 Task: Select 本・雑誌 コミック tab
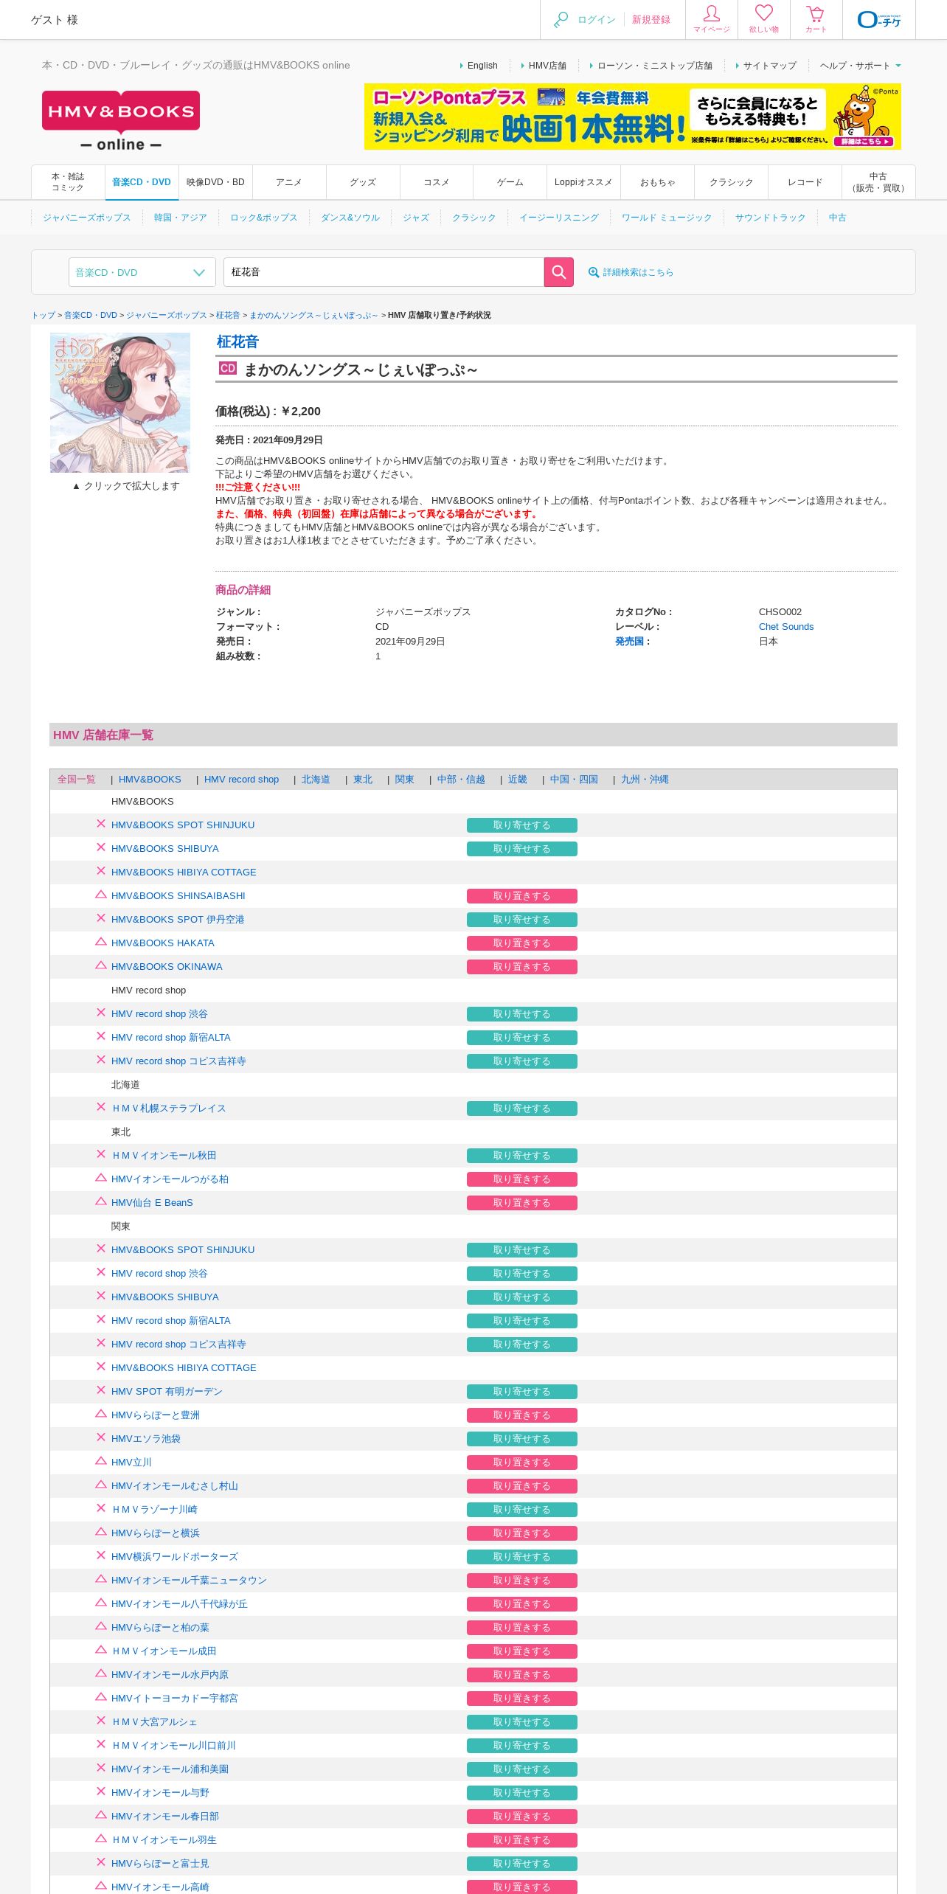tap(68, 182)
